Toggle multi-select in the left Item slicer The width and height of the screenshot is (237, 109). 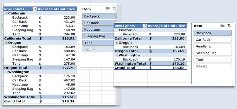(107, 9)
